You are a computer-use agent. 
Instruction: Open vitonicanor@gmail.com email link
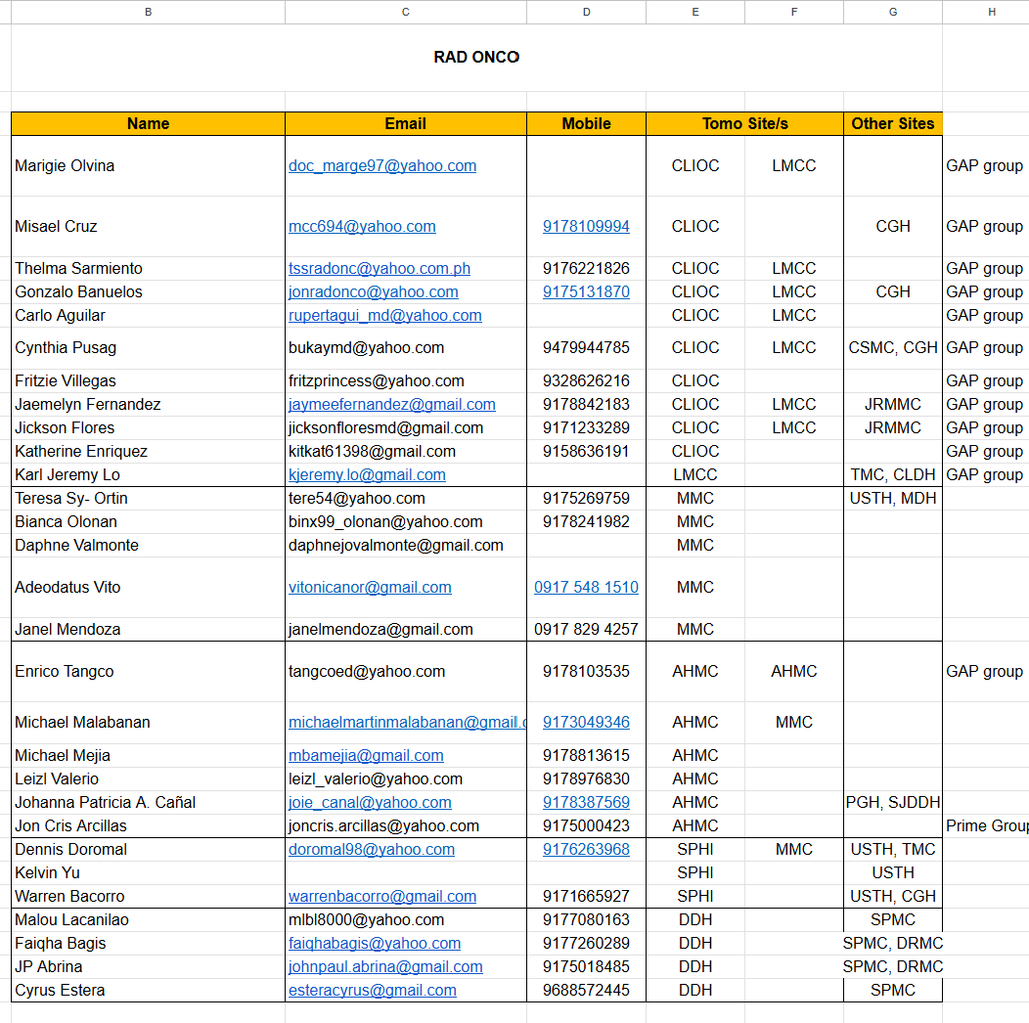370,587
